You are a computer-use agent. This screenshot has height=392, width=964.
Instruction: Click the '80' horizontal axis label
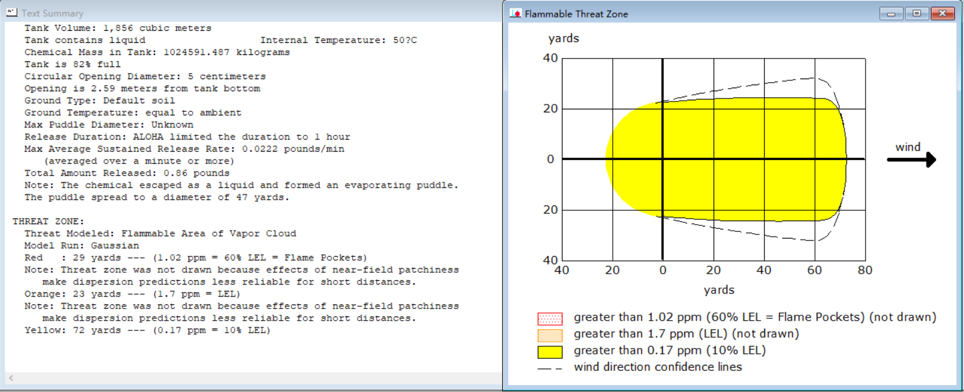click(865, 270)
